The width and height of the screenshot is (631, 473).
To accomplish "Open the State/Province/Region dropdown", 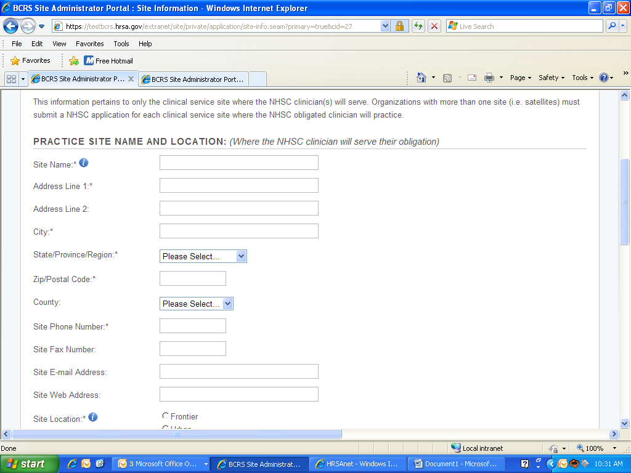I will [203, 256].
